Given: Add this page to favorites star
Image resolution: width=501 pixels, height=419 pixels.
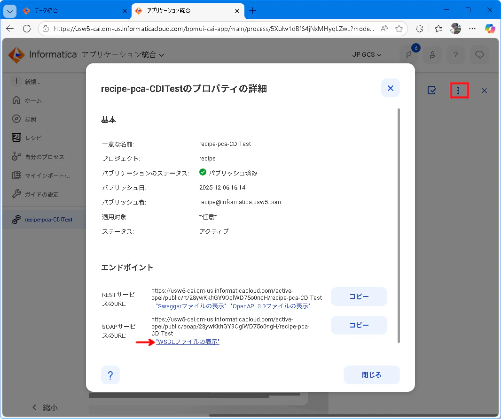Looking at the screenshot, I should click(x=399, y=29).
